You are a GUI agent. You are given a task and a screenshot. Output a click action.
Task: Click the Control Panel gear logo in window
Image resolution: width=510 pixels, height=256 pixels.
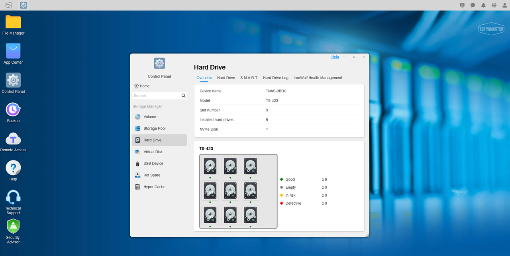(x=159, y=63)
